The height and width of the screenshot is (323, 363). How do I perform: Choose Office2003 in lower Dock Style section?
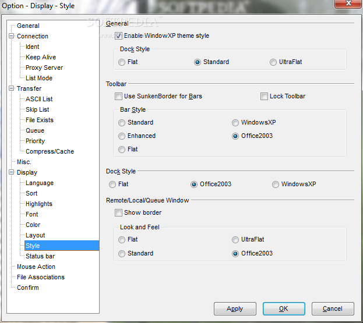point(194,184)
